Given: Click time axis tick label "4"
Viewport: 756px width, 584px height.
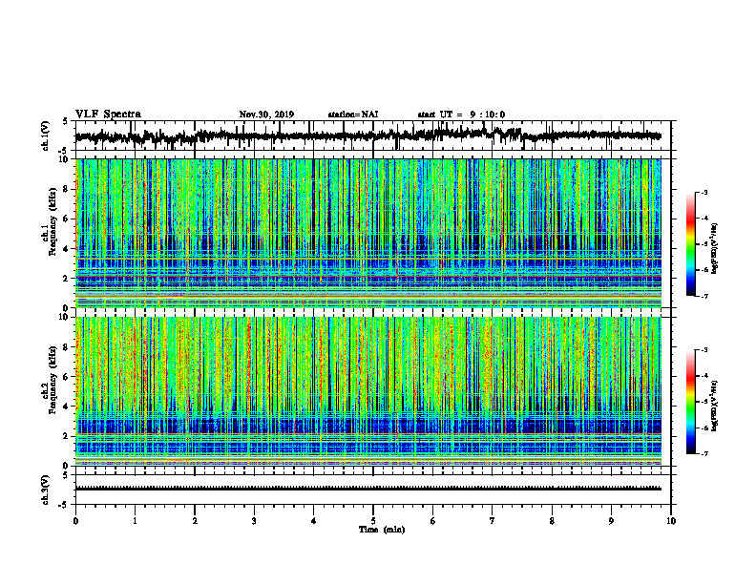Looking at the screenshot, I should (x=314, y=521).
